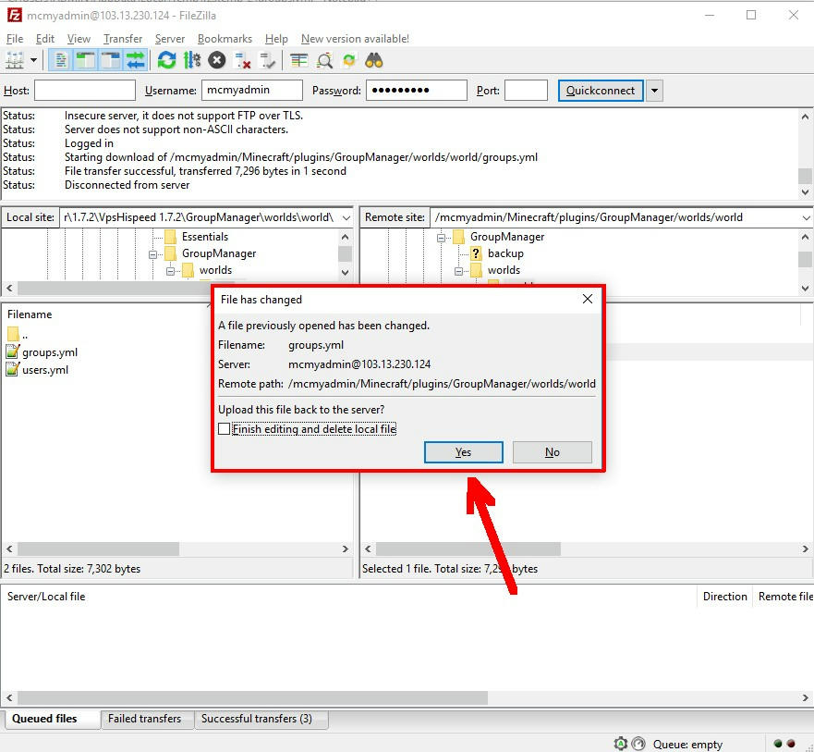Click the FileZilla logo in title bar

(x=15, y=15)
